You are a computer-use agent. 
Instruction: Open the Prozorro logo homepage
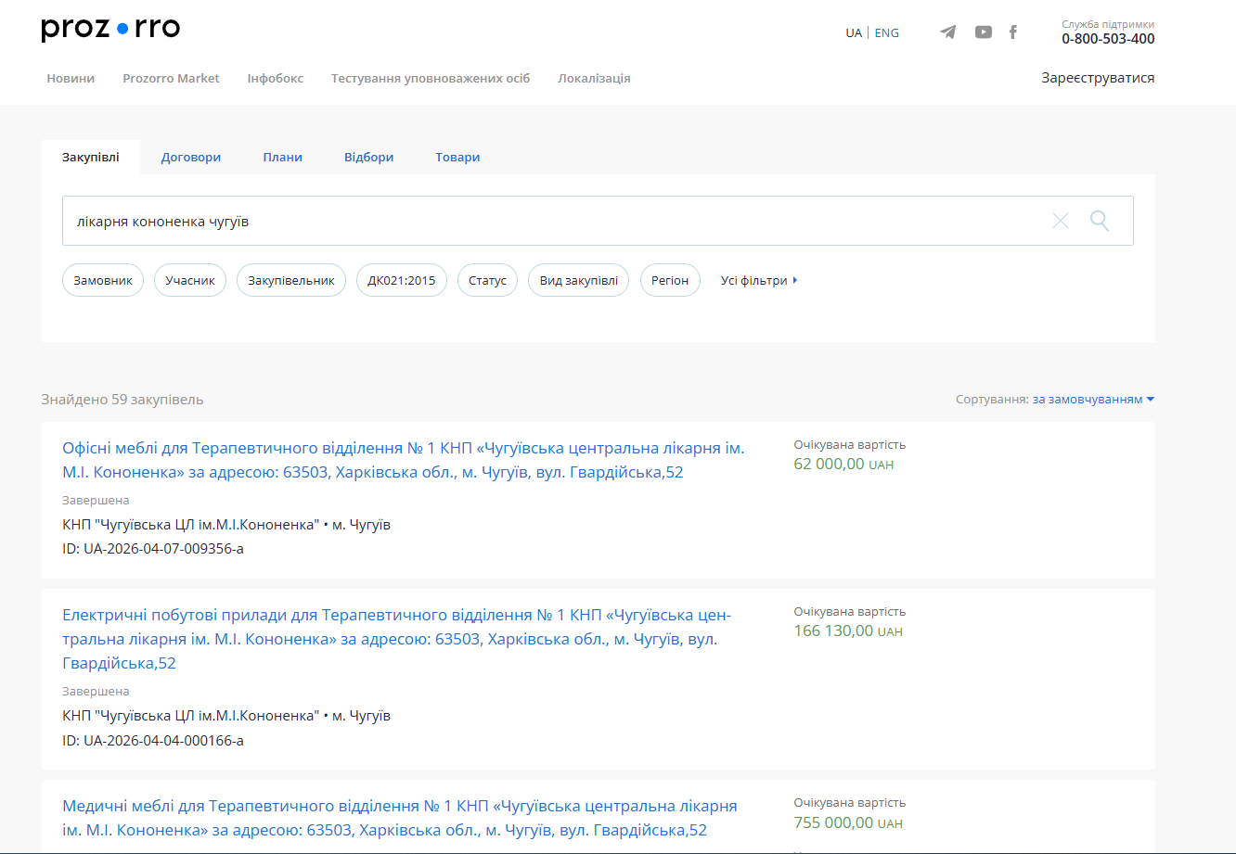pyautogui.click(x=110, y=29)
